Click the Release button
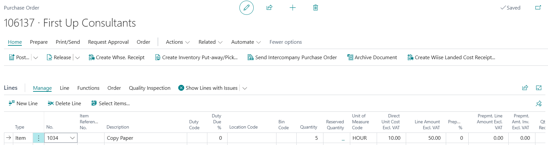The height and width of the screenshot is (145, 548). point(59,57)
